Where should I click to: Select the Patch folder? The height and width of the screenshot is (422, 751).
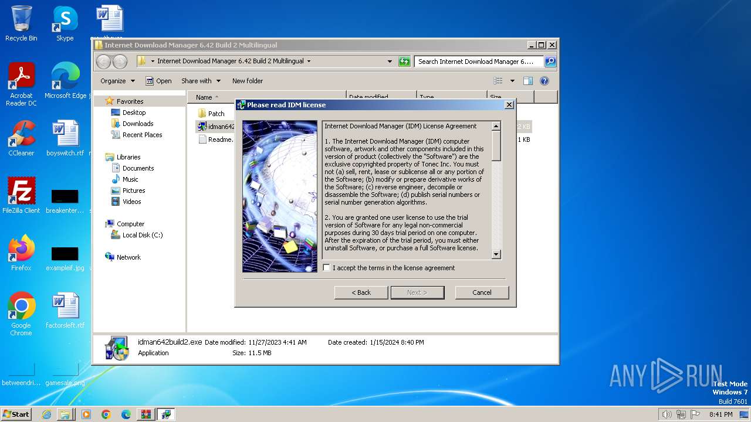216,114
